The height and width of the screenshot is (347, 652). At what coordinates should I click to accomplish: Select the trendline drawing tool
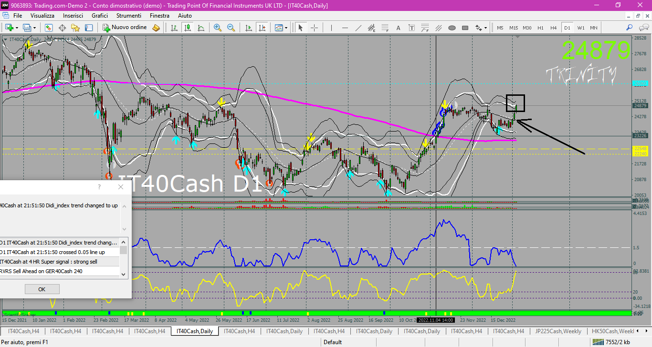pyautogui.click(x=358, y=28)
